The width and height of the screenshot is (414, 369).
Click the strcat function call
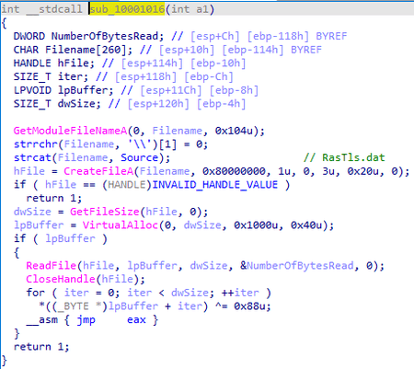pos(32,157)
